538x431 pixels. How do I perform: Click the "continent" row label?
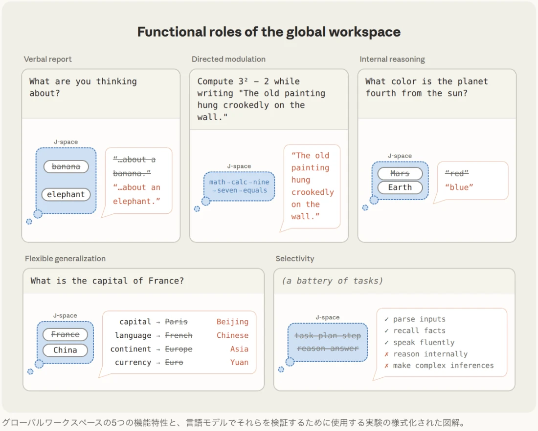[131, 349]
